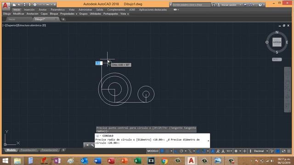
Task: Expand the Modificar ribbon panel
Action: click(x=18, y=14)
